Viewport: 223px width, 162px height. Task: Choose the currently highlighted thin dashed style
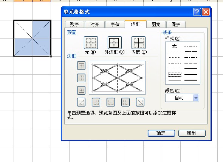[x=175, y=74]
